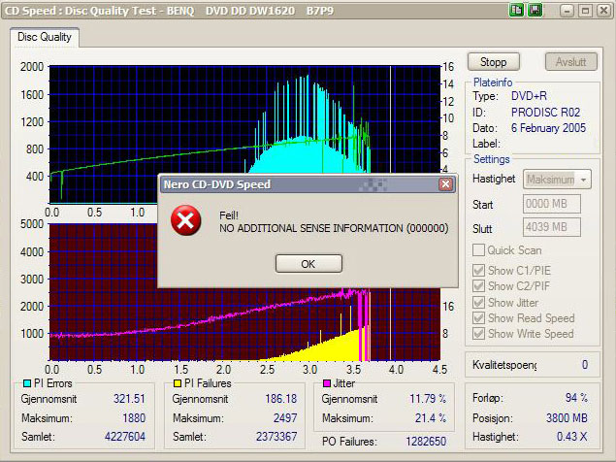Image resolution: width=616 pixels, height=462 pixels.
Task: Click the Kvalitetspoeng score value 0
Action: coord(585,365)
